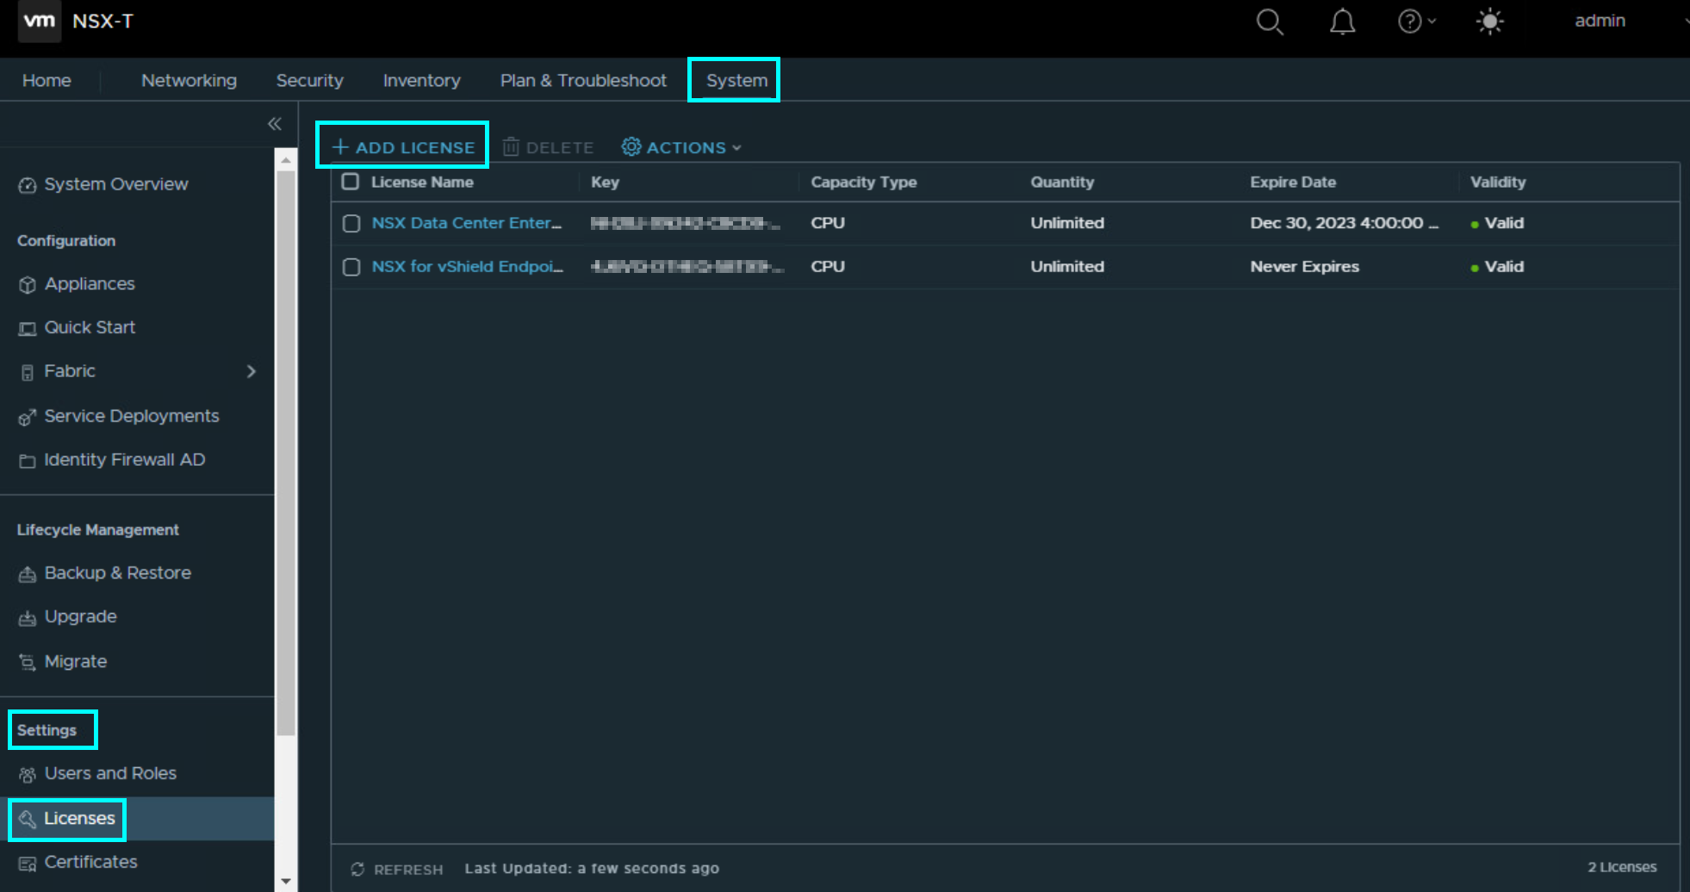Screen dimensions: 1690x892
Task: Check the NSX Data Center Enterprise row checkbox
Action: [351, 224]
